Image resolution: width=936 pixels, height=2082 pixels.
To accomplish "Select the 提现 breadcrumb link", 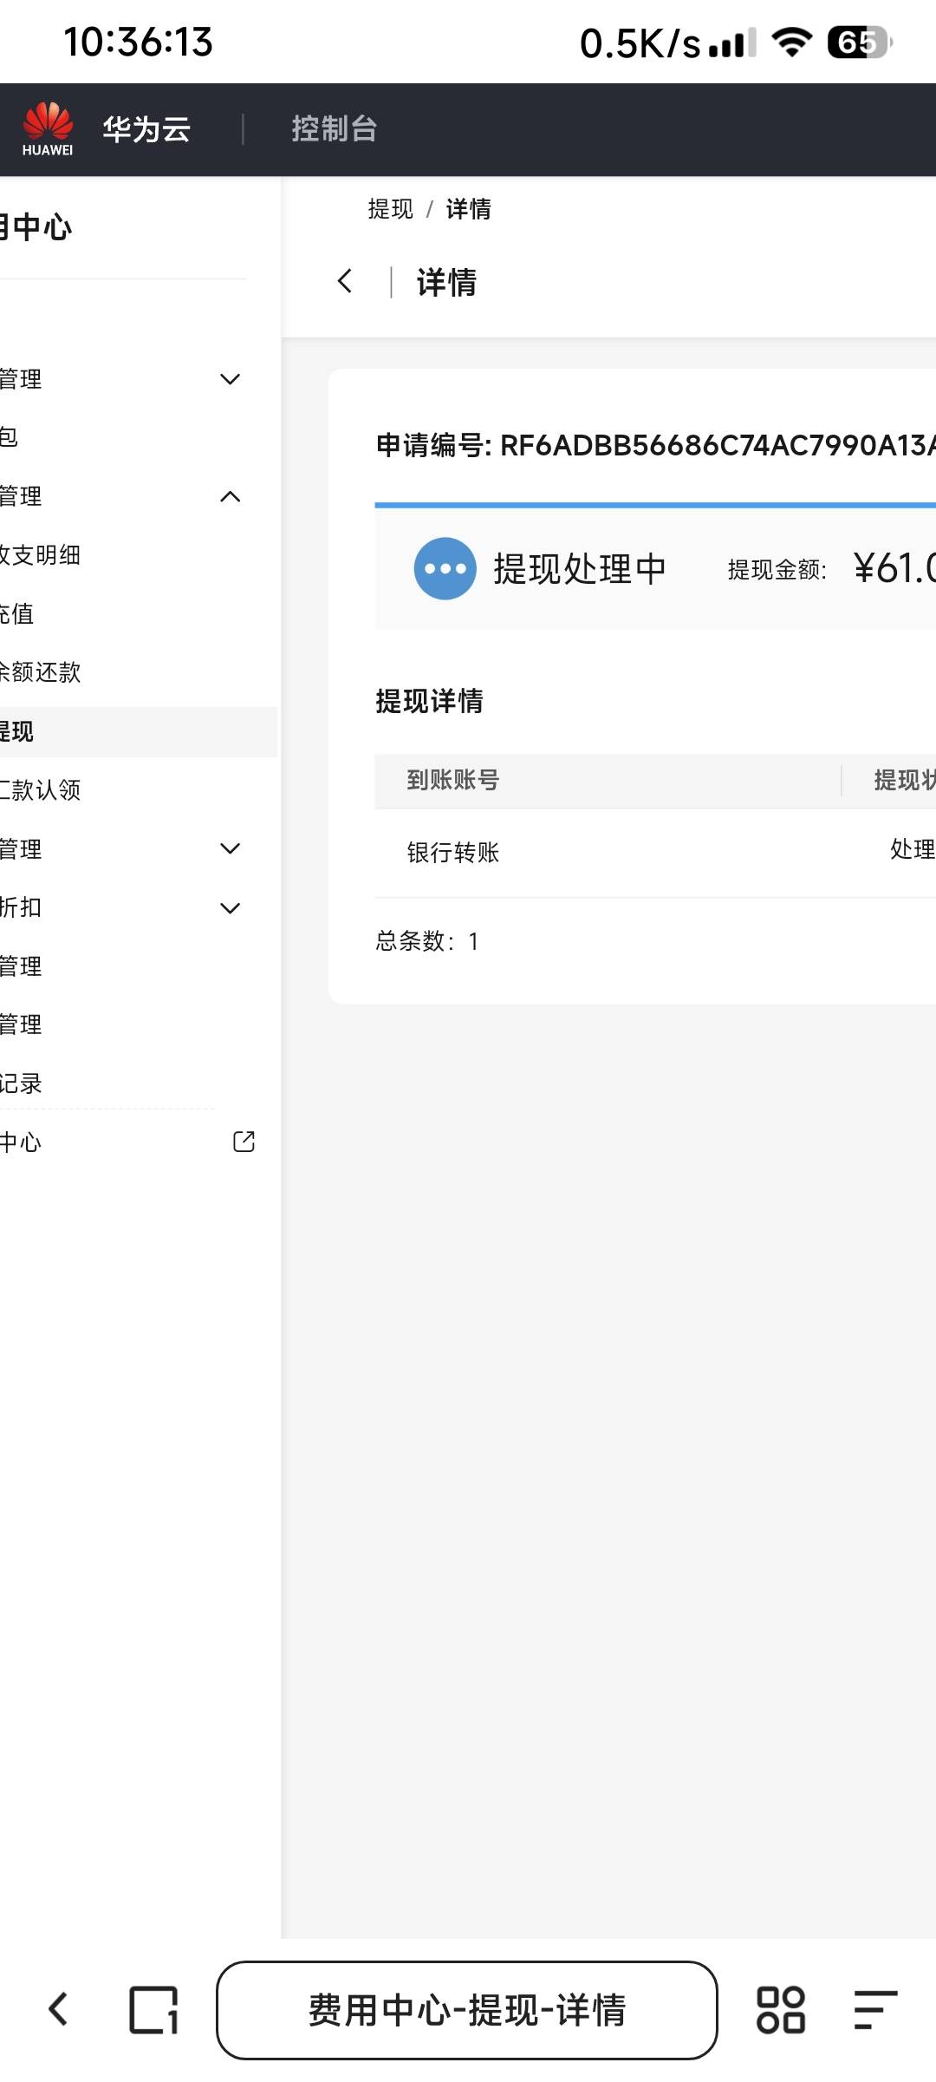I will coord(390,209).
